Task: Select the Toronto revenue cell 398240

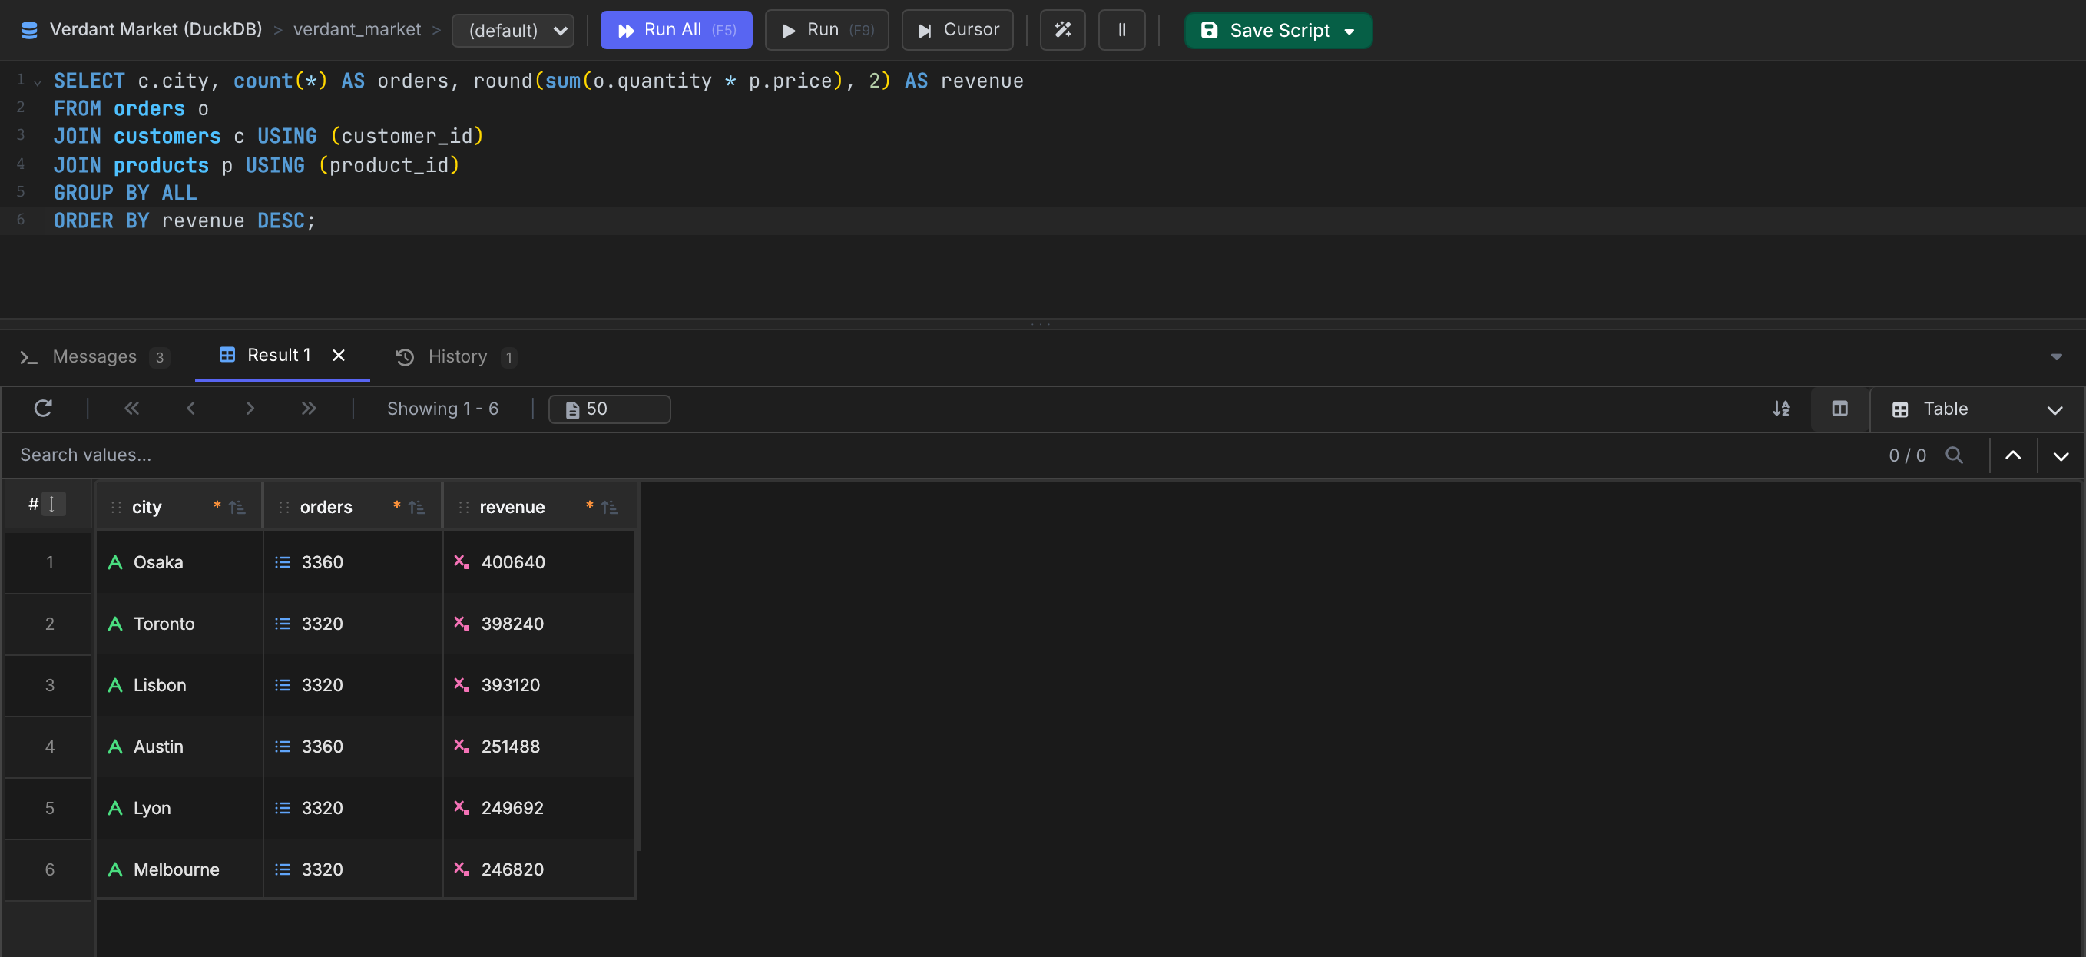Action: [538, 624]
